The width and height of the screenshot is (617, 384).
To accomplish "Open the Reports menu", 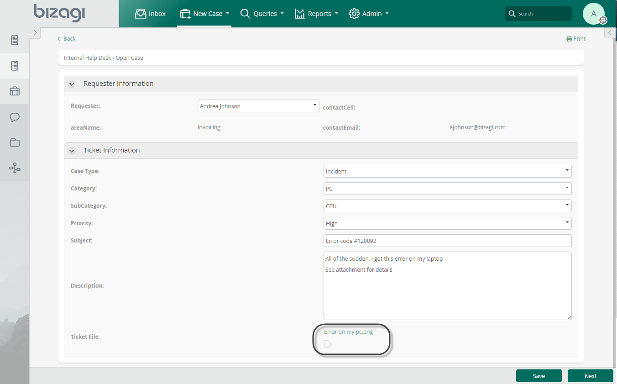I will pyautogui.click(x=316, y=14).
